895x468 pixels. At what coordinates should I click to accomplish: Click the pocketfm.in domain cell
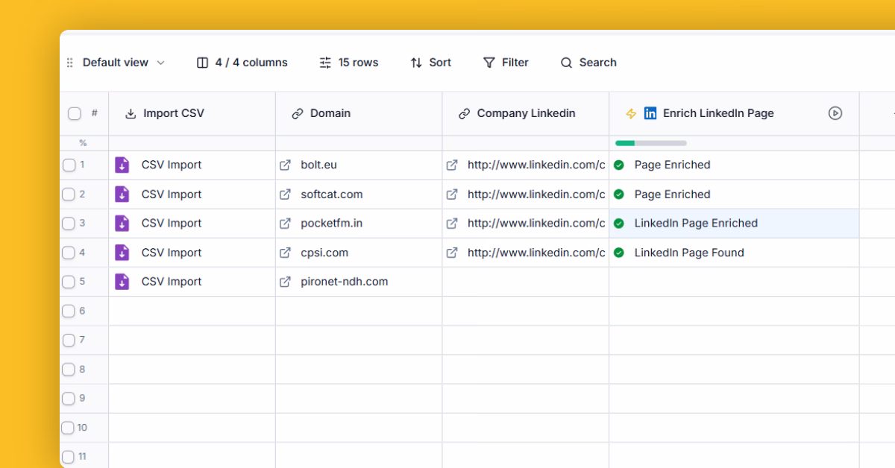[x=359, y=223]
